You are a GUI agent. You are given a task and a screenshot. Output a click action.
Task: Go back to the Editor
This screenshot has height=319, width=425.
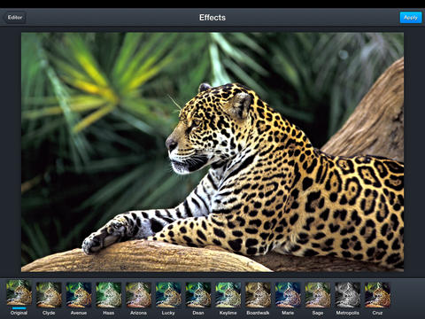point(15,18)
